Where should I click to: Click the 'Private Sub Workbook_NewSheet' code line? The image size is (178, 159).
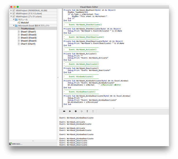tap(90, 10)
